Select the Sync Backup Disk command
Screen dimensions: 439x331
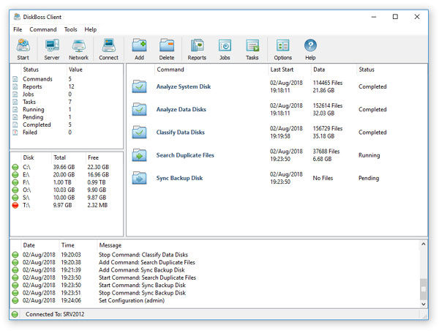pos(179,178)
